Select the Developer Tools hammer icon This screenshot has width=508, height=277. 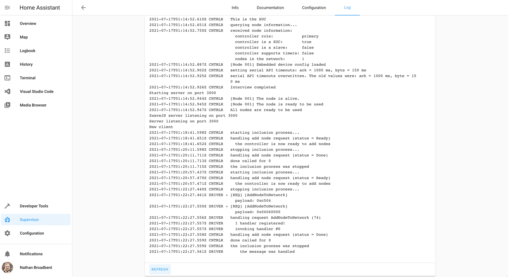(x=7, y=206)
